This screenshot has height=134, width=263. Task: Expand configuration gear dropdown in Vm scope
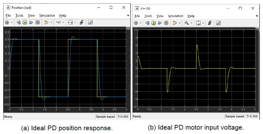pos(141,23)
